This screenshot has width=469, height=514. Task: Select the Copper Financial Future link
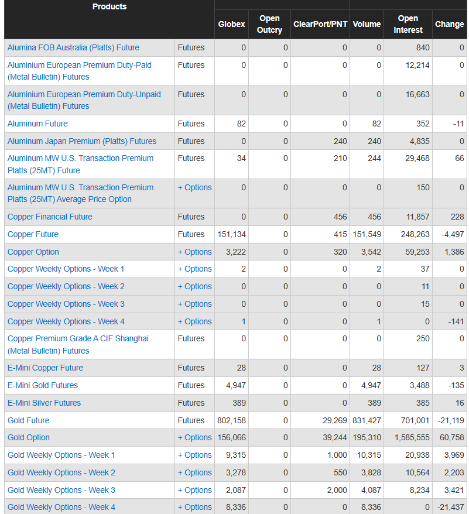[50, 217]
